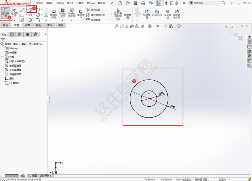Toggle the Instant2D button

click(x=157, y=13)
